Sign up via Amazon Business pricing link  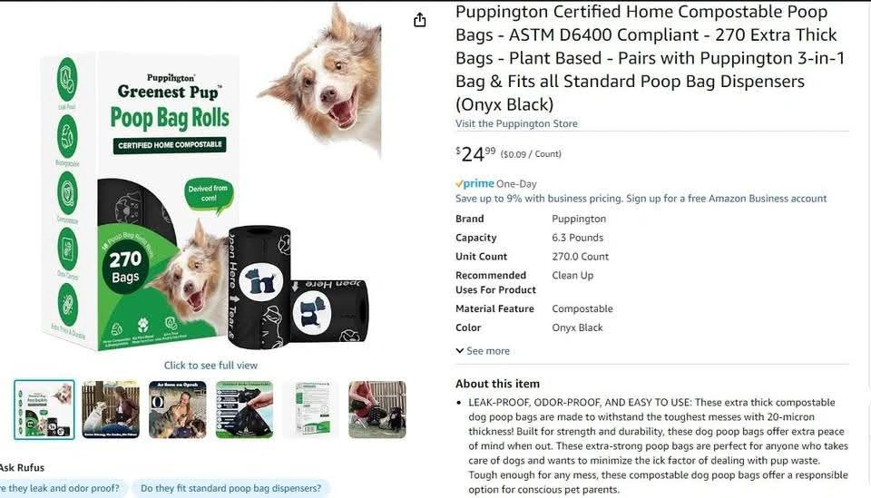point(641,198)
